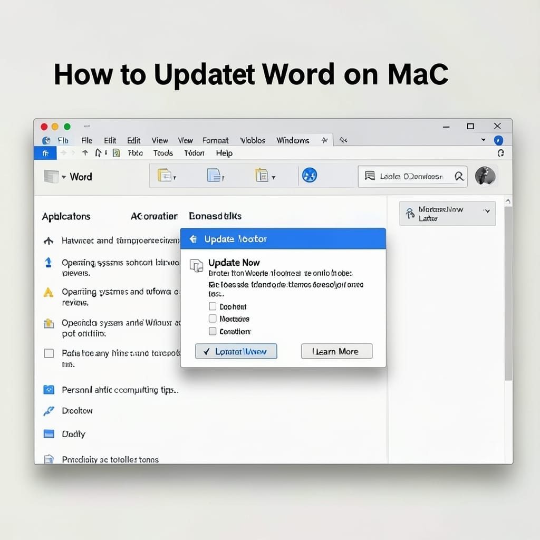Select the Aplicatons tab
The image size is (540, 540).
coord(66,217)
